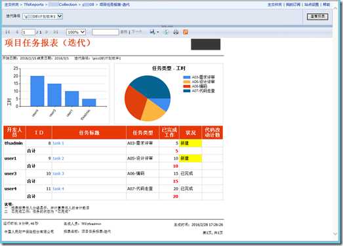Click the 状况 column header
Image resolution: width=343 pixels, height=246 pixels.
(191, 133)
